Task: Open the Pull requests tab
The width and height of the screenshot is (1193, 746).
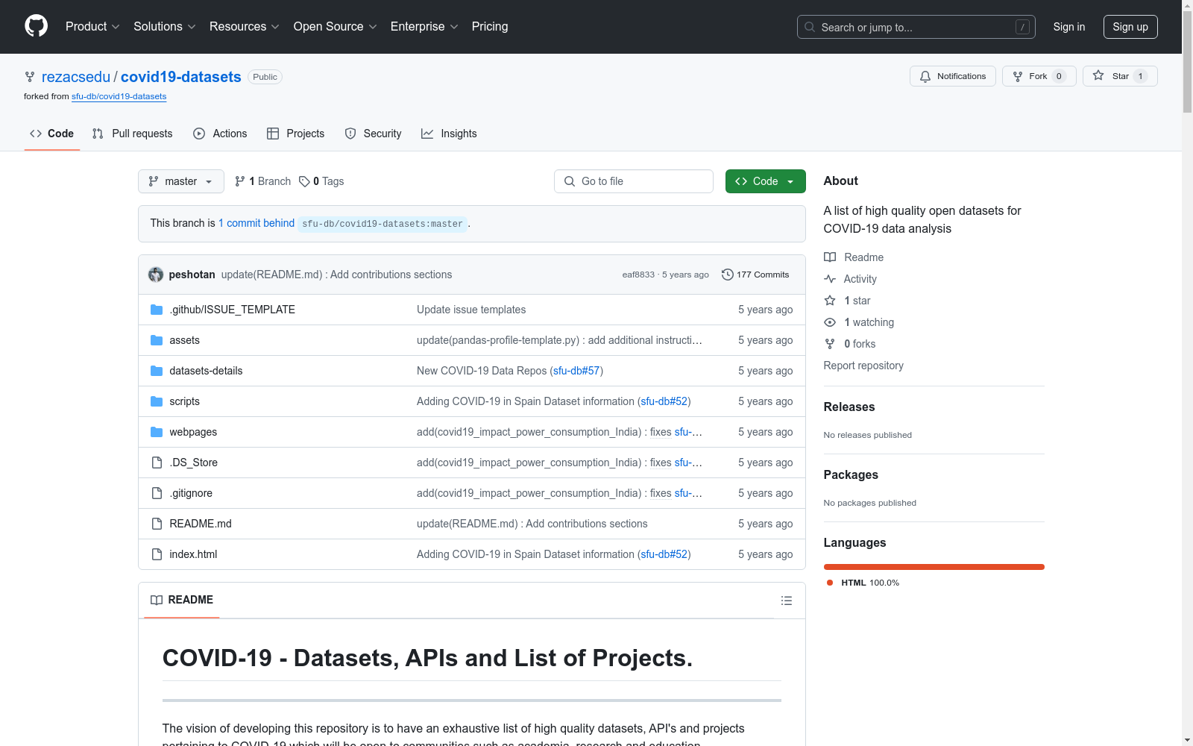Action: (133, 134)
